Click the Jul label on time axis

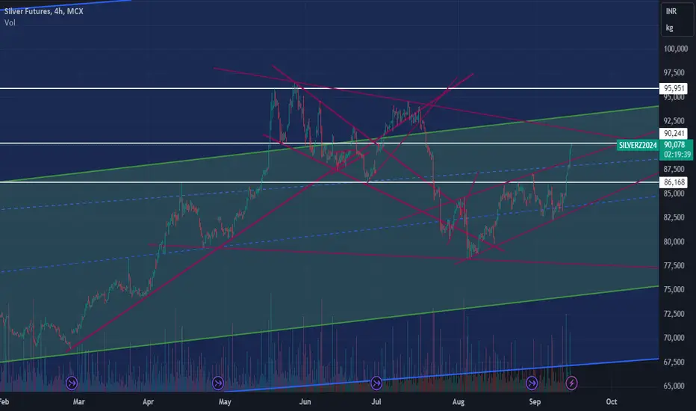[376, 402]
